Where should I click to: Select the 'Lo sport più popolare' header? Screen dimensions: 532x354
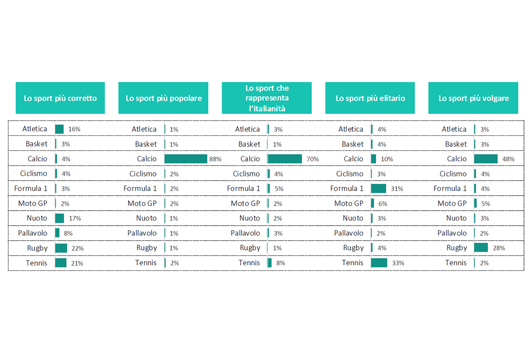164,98
